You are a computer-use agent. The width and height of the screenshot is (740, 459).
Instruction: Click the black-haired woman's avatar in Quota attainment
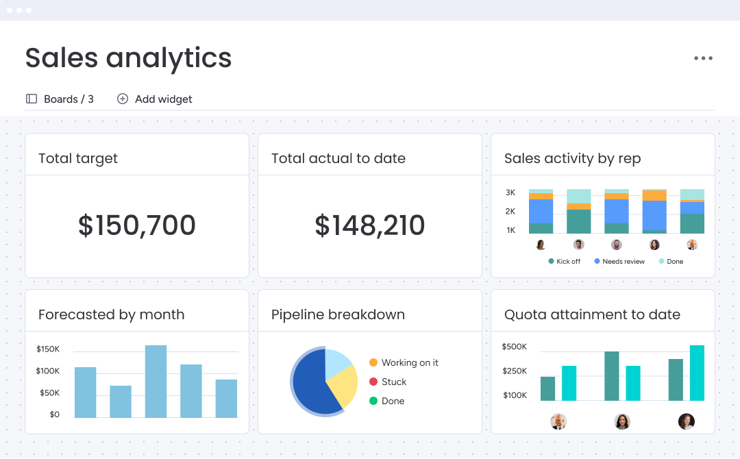pos(622,421)
